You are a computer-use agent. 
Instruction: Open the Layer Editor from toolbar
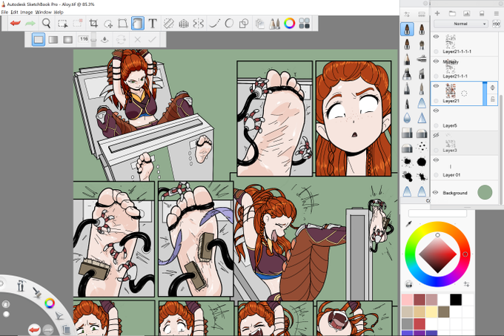(259, 24)
